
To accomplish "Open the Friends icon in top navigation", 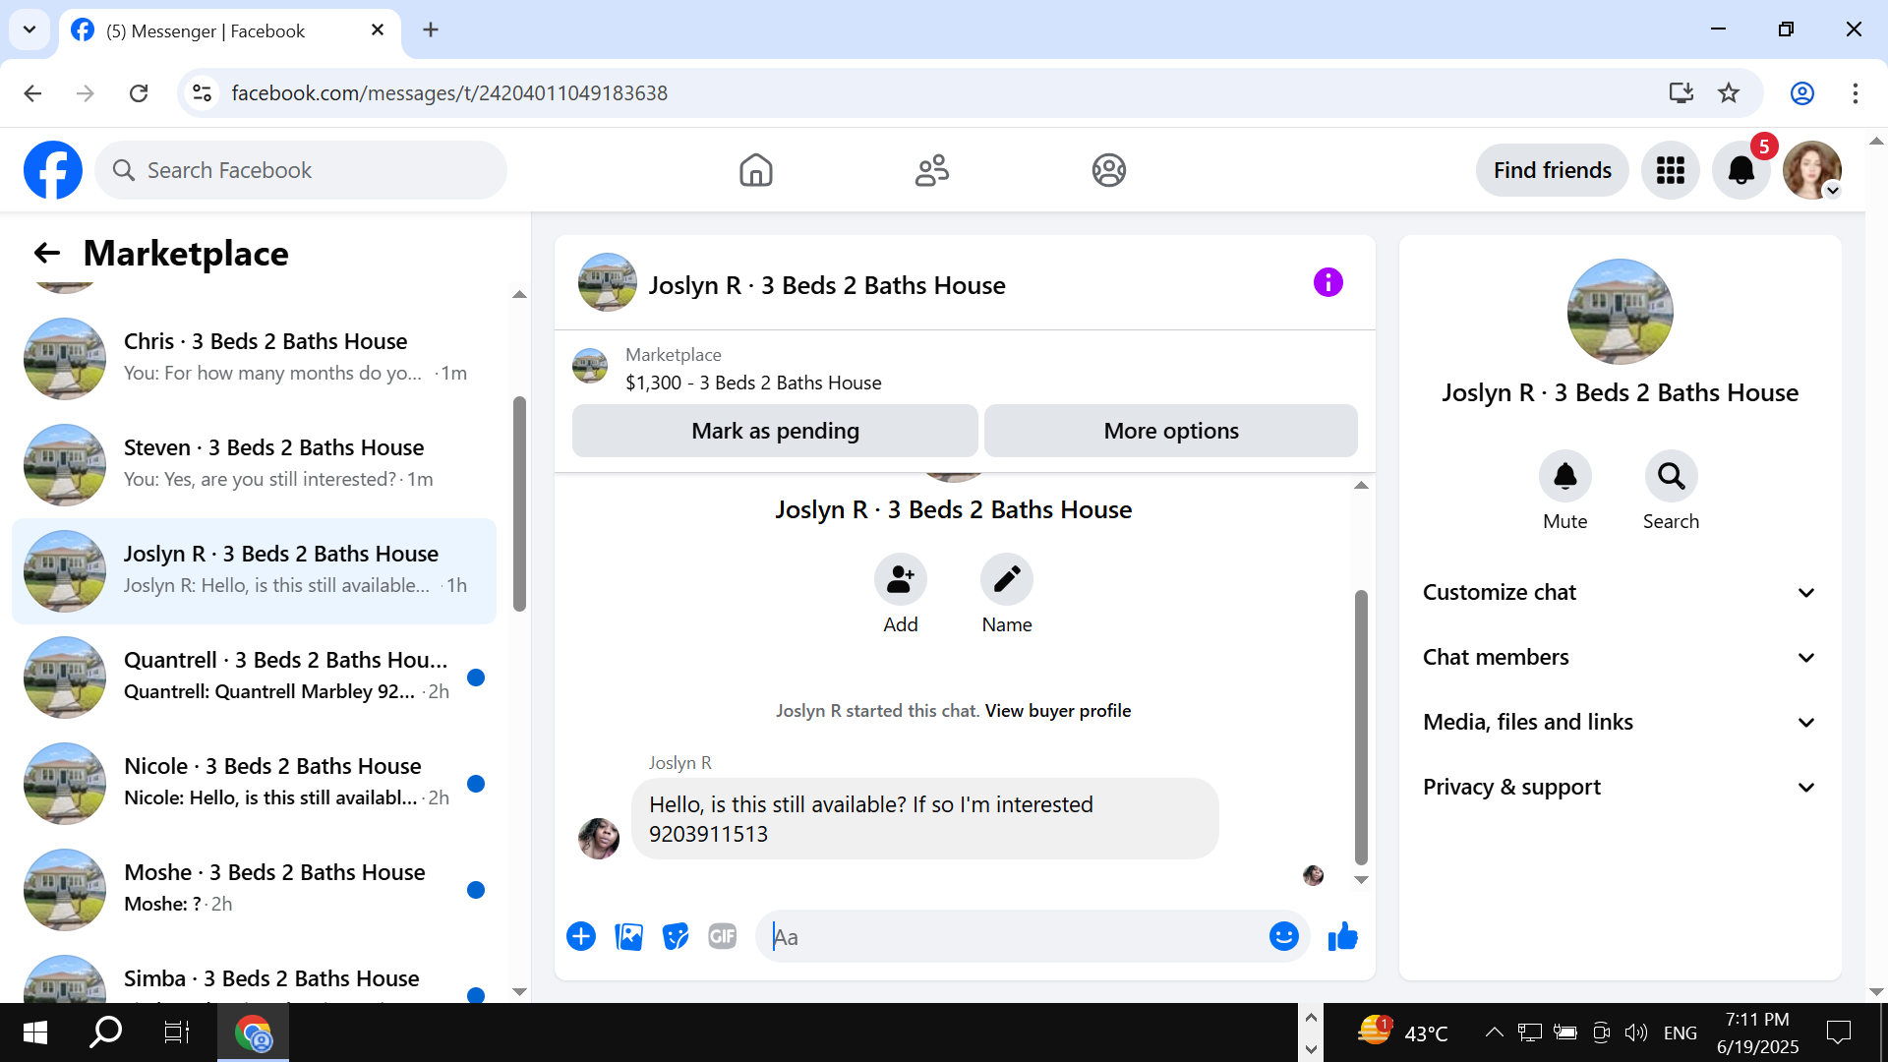I will point(931,170).
